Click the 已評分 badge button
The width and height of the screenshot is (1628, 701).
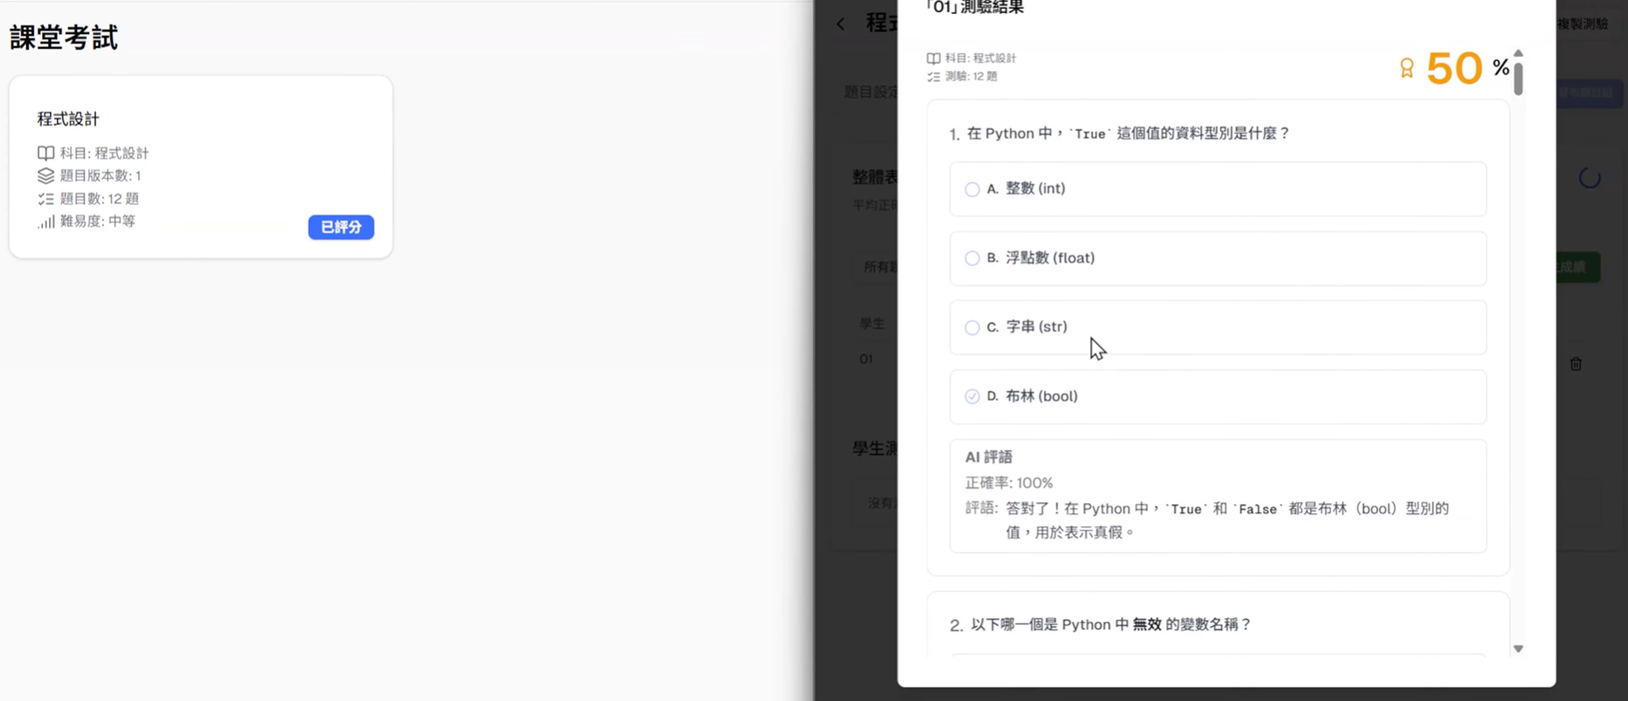341,227
